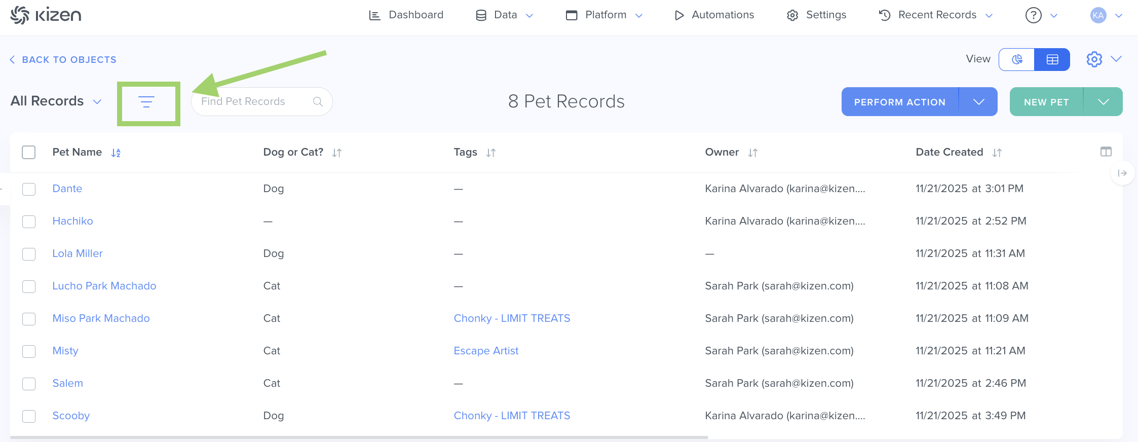Screen dimensions: 1138x442
Task: Open the Automations menu item
Action: [714, 15]
